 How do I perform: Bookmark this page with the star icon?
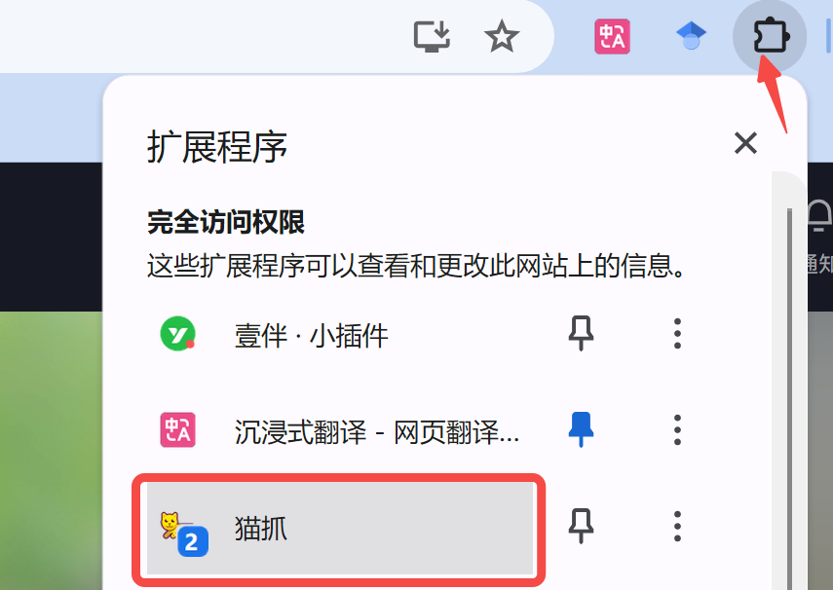(x=502, y=36)
